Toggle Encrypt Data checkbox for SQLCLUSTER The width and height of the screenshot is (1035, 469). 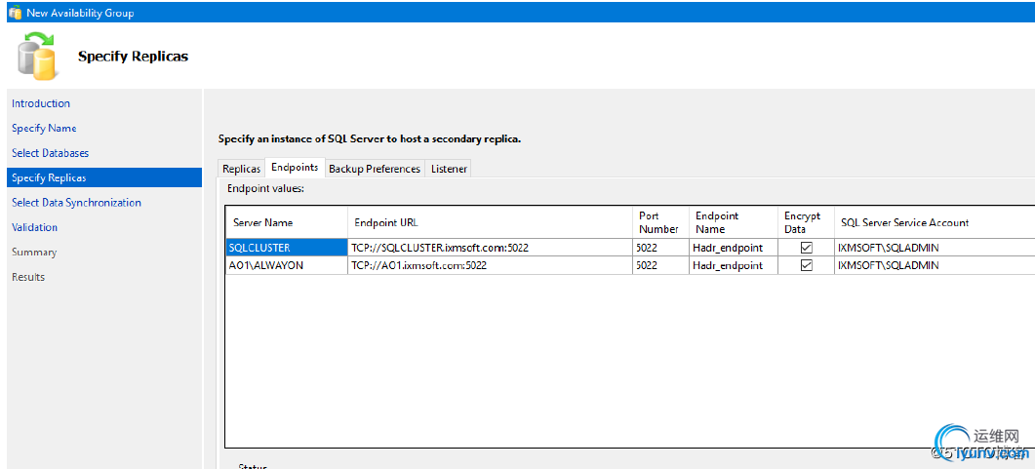tap(806, 248)
